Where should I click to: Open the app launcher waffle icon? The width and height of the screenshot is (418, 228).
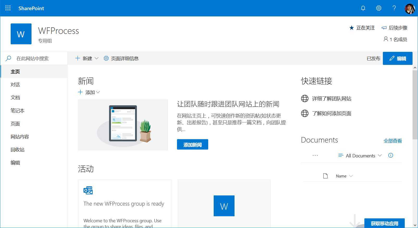pos(8,8)
